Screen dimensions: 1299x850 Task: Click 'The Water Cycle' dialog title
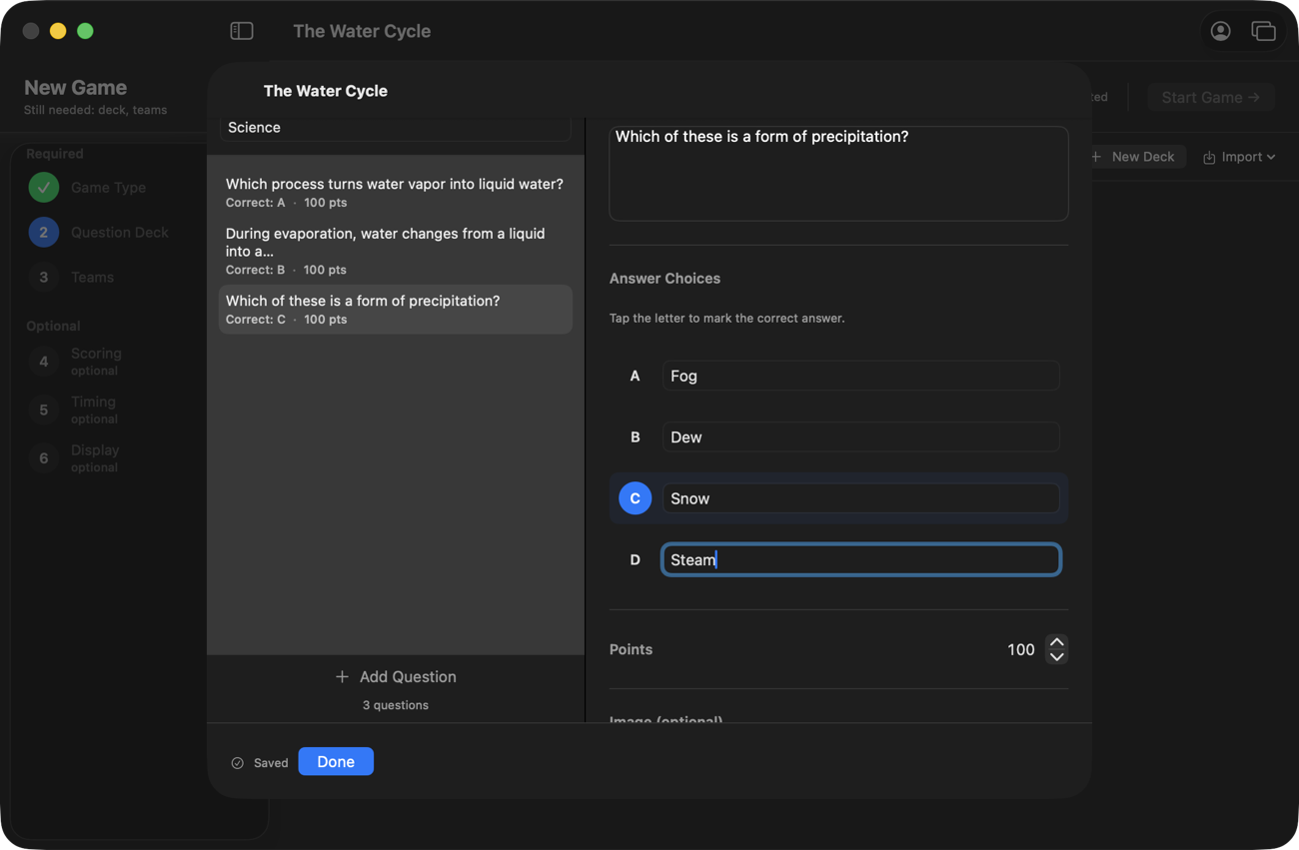point(326,91)
